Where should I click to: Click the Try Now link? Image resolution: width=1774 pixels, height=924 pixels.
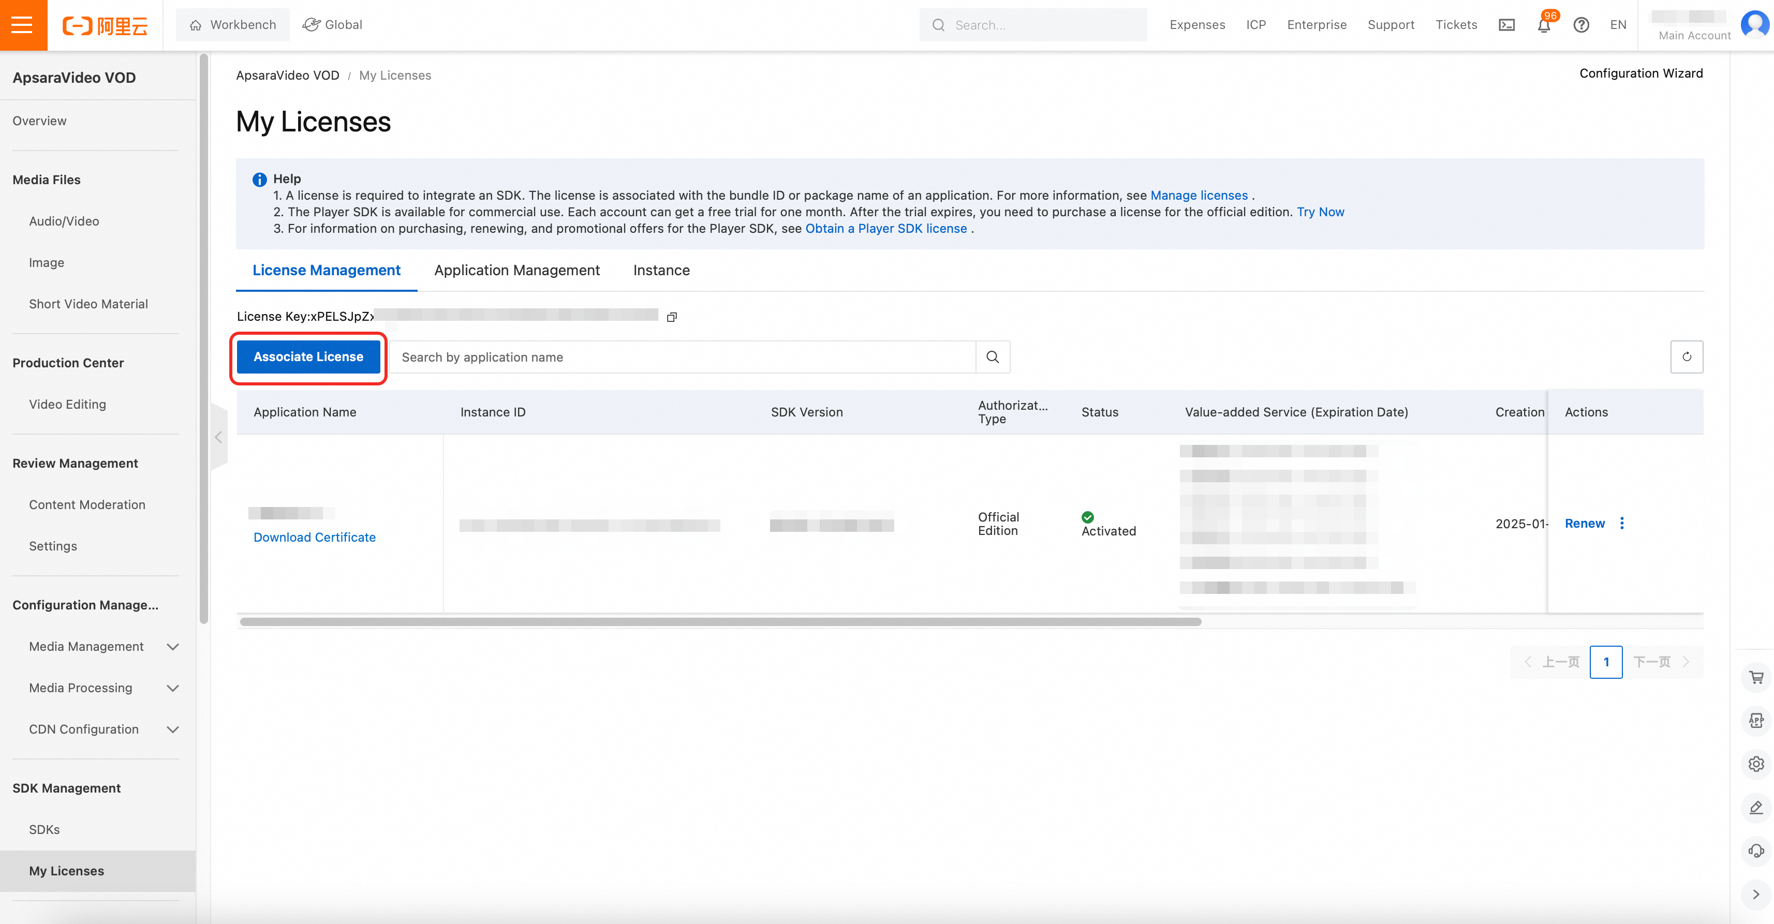click(x=1320, y=212)
